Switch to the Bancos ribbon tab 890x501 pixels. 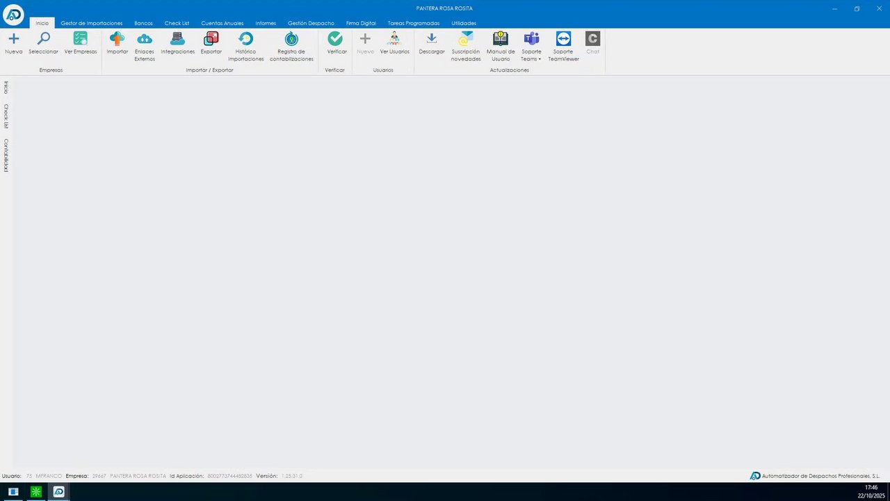pyautogui.click(x=143, y=23)
